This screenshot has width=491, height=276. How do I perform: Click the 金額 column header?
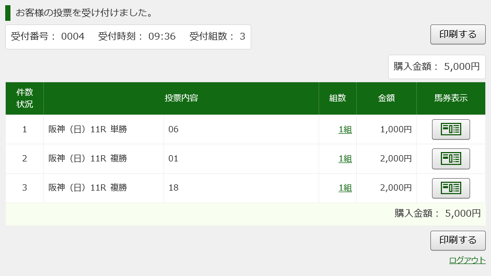coord(387,98)
